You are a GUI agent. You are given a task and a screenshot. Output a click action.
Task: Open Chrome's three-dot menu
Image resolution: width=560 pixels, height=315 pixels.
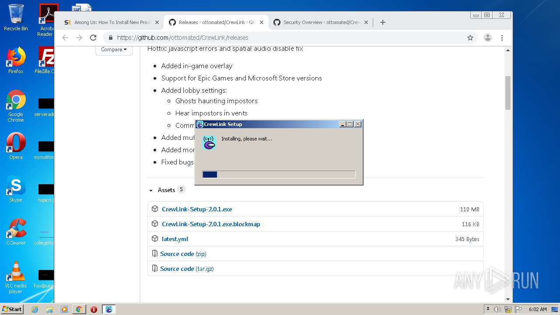click(502, 38)
